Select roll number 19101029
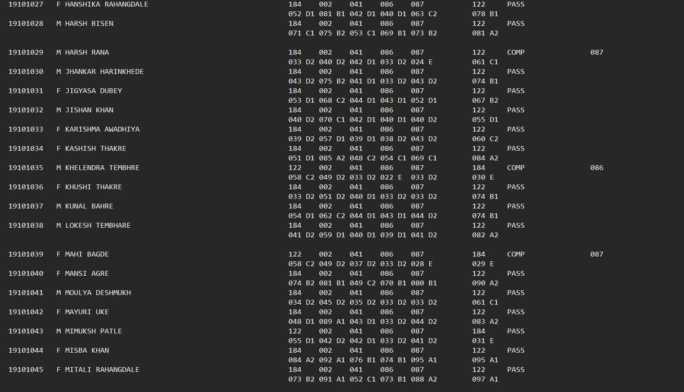684x392 pixels. [x=26, y=52]
